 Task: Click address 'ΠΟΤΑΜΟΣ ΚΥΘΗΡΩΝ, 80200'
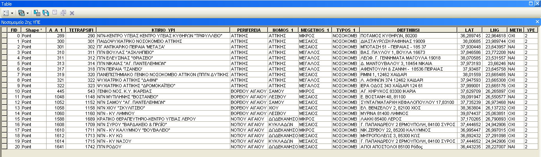408,36
